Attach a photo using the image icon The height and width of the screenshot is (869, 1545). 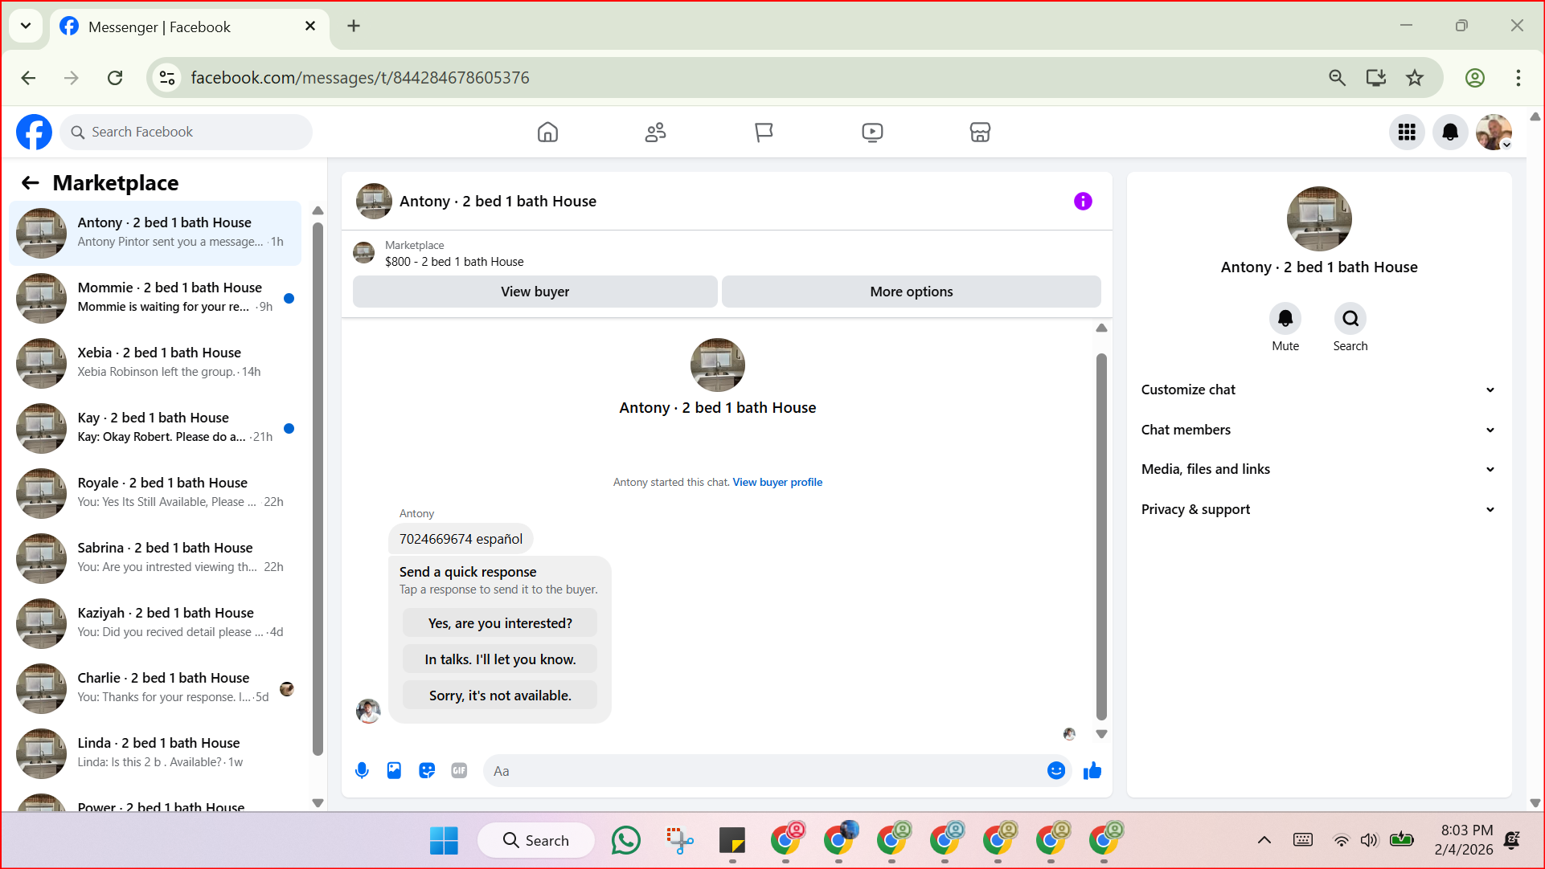coord(394,771)
